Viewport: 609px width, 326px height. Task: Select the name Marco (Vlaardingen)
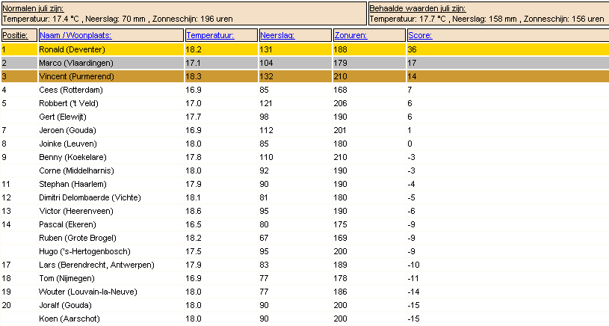pos(76,63)
